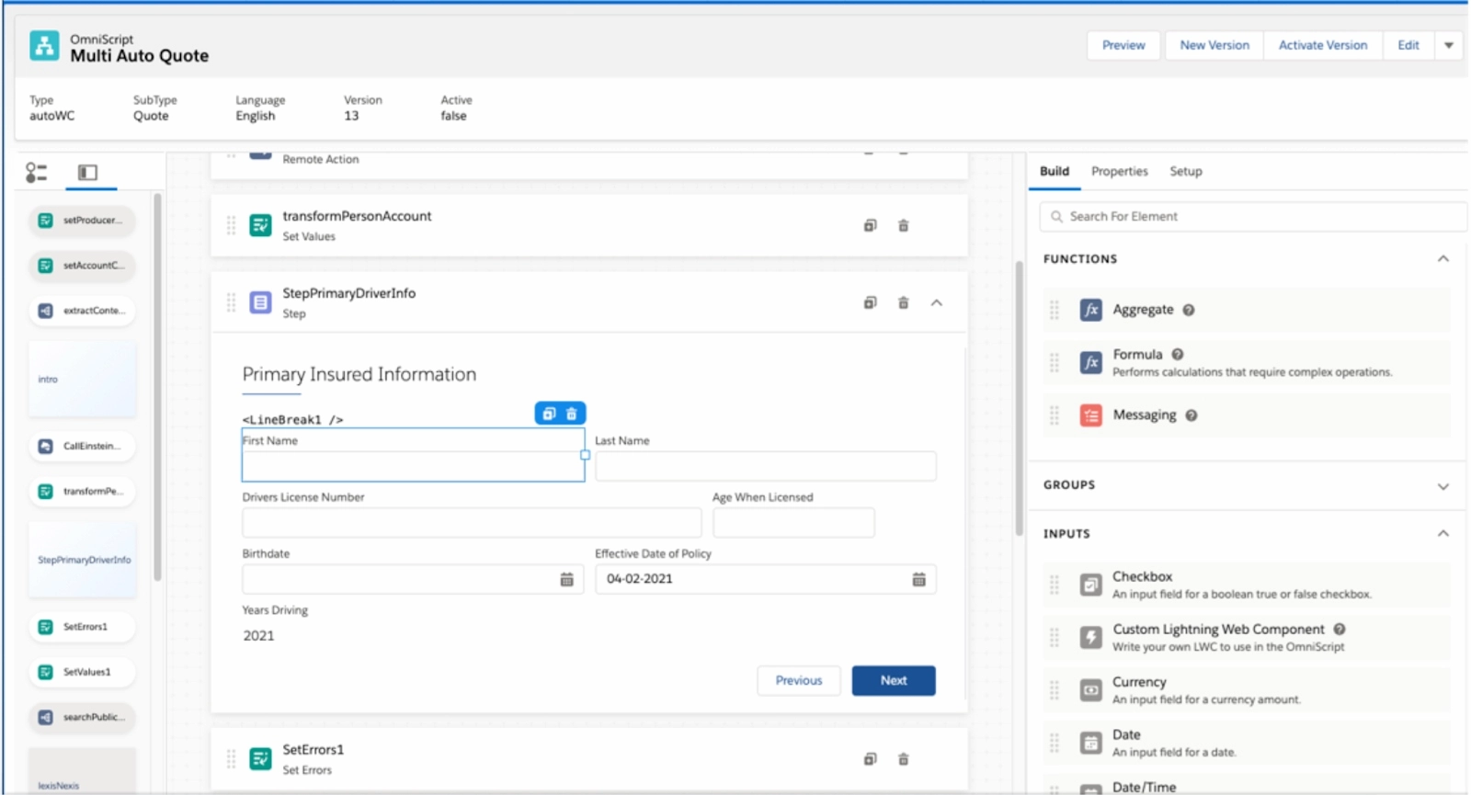
Task: Open the dropdown arrow next to Edit
Action: pyautogui.click(x=1448, y=45)
